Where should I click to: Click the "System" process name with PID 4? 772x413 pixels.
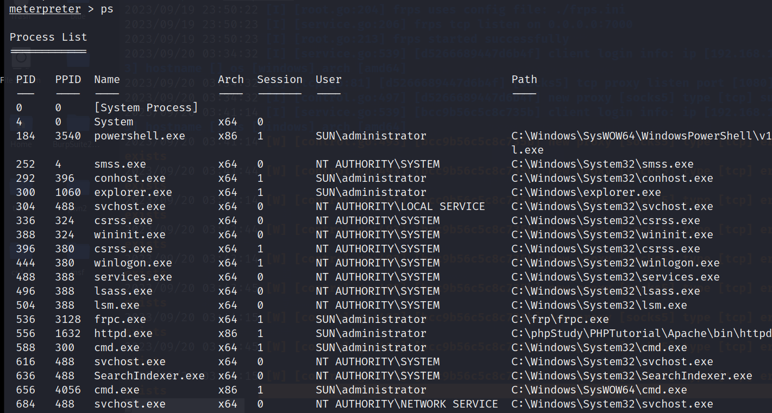pos(114,122)
